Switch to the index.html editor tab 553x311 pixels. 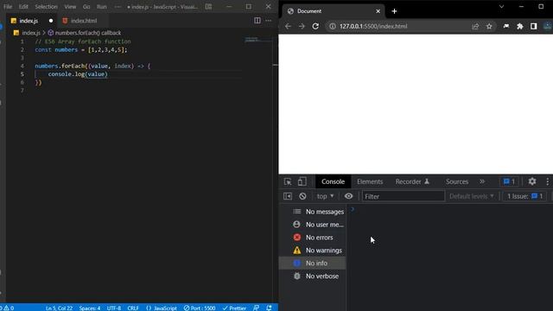83,21
